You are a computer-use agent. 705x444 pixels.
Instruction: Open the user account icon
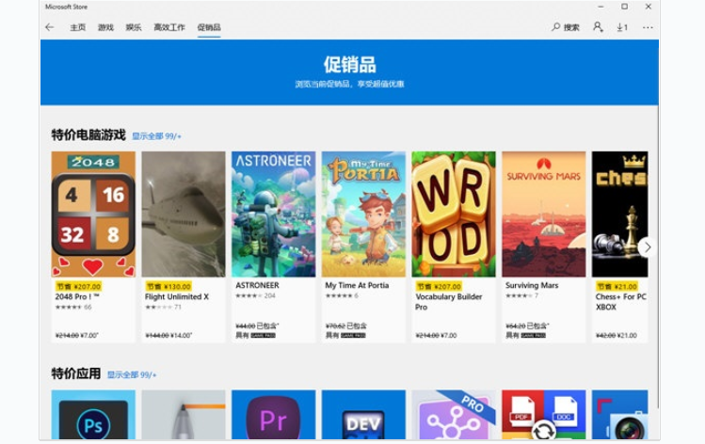[x=598, y=27]
